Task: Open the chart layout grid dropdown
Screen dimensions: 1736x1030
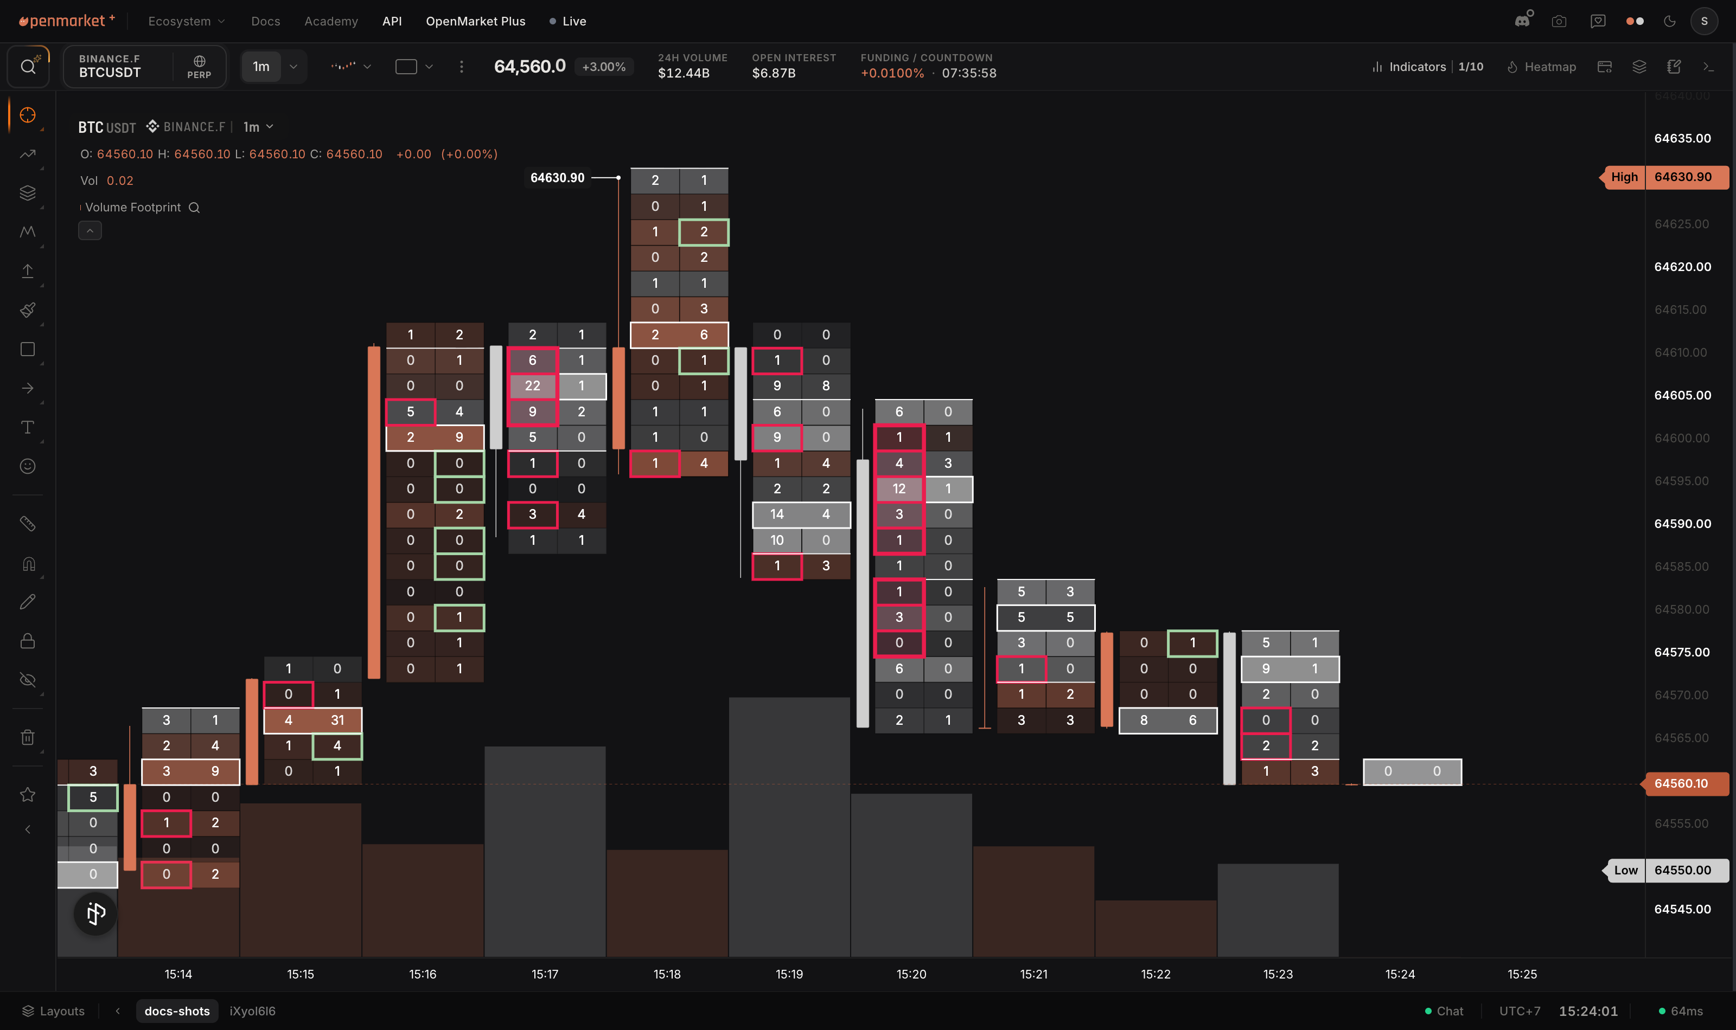Action: pos(414,67)
